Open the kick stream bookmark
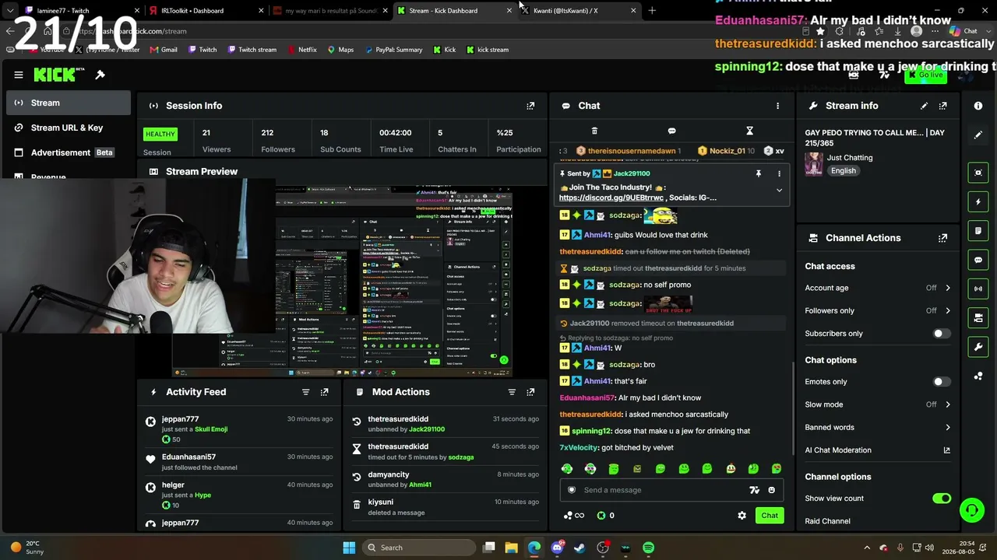997x560 pixels. pos(488,50)
